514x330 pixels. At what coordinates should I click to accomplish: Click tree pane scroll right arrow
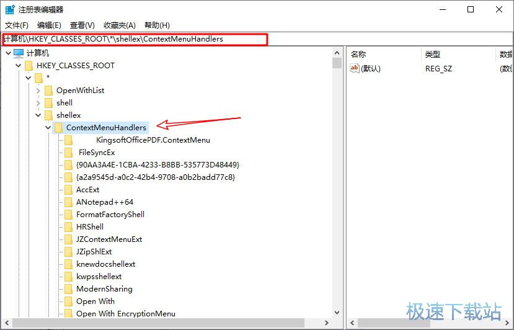(327, 323)
